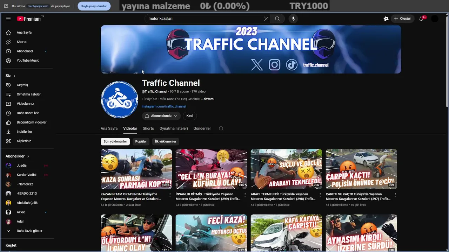Open Daha sonra izle in the sidebar

(x=28, y=113)
